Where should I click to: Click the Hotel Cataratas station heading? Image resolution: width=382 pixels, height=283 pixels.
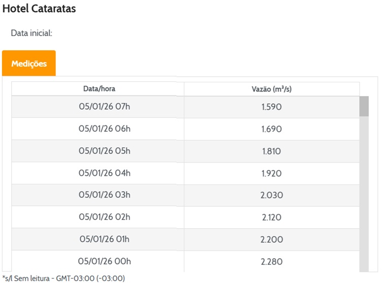pos(39,9)
